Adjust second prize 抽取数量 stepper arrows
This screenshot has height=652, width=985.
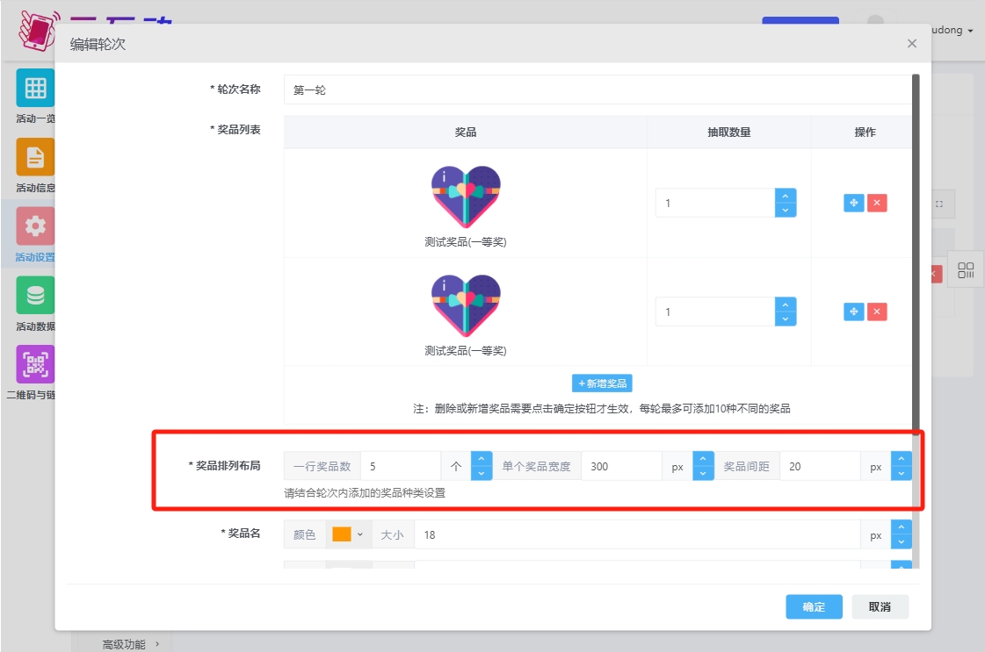(785, 312)
